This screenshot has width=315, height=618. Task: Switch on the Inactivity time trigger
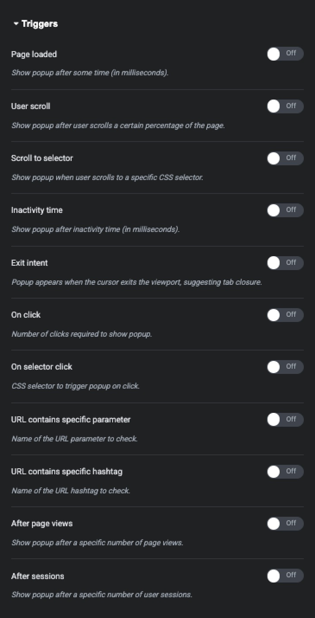(285, 210)
